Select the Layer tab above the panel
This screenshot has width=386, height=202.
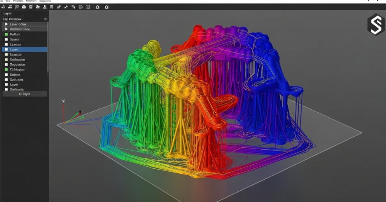(x=8, y=13)
